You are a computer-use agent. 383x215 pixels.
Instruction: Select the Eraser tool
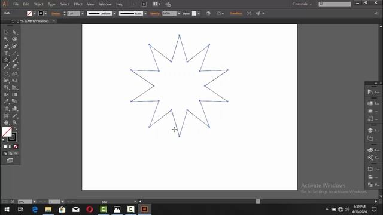14,66
